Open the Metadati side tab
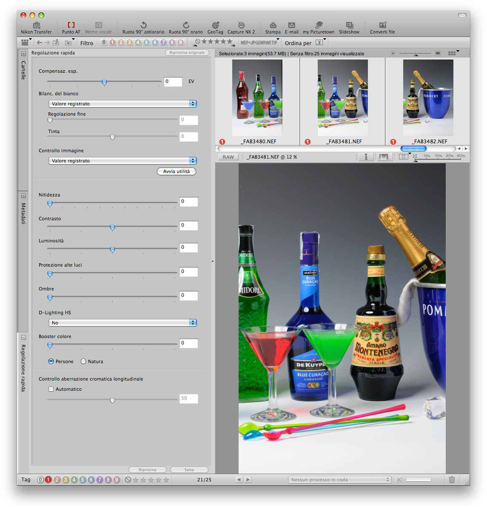This screenshot has width=487, height=509. tap(23, 213)
